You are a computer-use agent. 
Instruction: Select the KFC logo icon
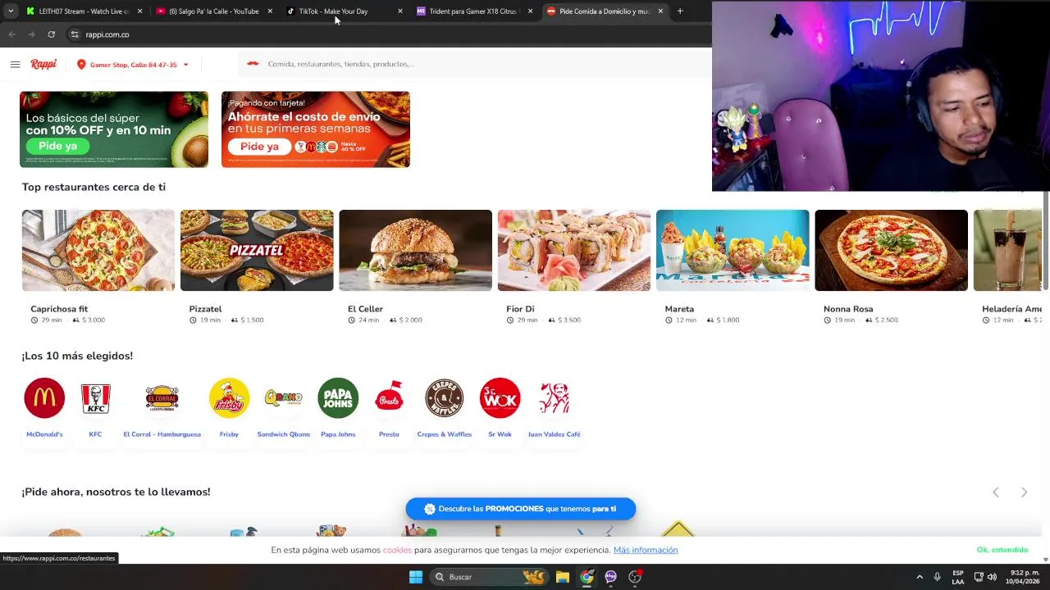(x=95, y=398)
